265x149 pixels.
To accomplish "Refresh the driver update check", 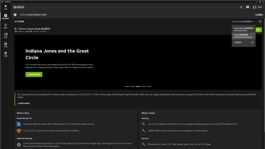I will coord(260,22).
